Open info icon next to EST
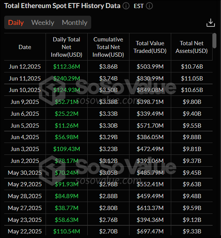The height and width of the screenshot is (238, 221). click(149, 6)
